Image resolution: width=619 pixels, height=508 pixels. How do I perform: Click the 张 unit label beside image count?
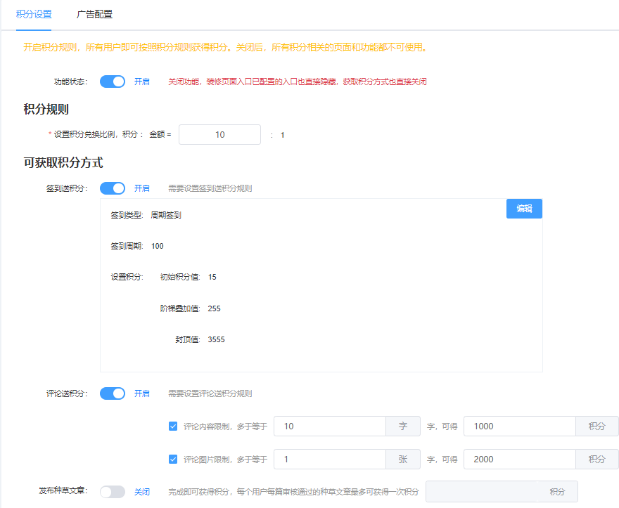tap(403, 460)
